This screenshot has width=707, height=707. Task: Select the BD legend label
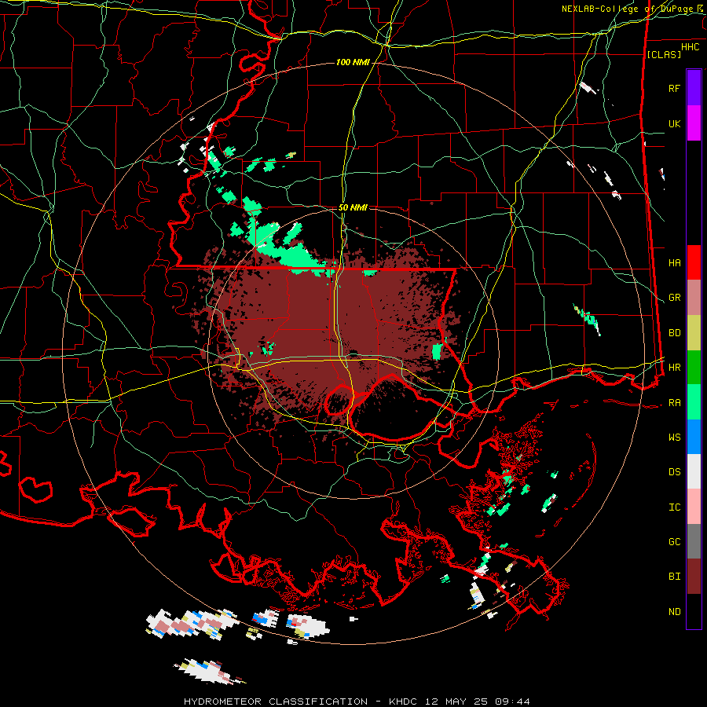click(x=674, y=333)
